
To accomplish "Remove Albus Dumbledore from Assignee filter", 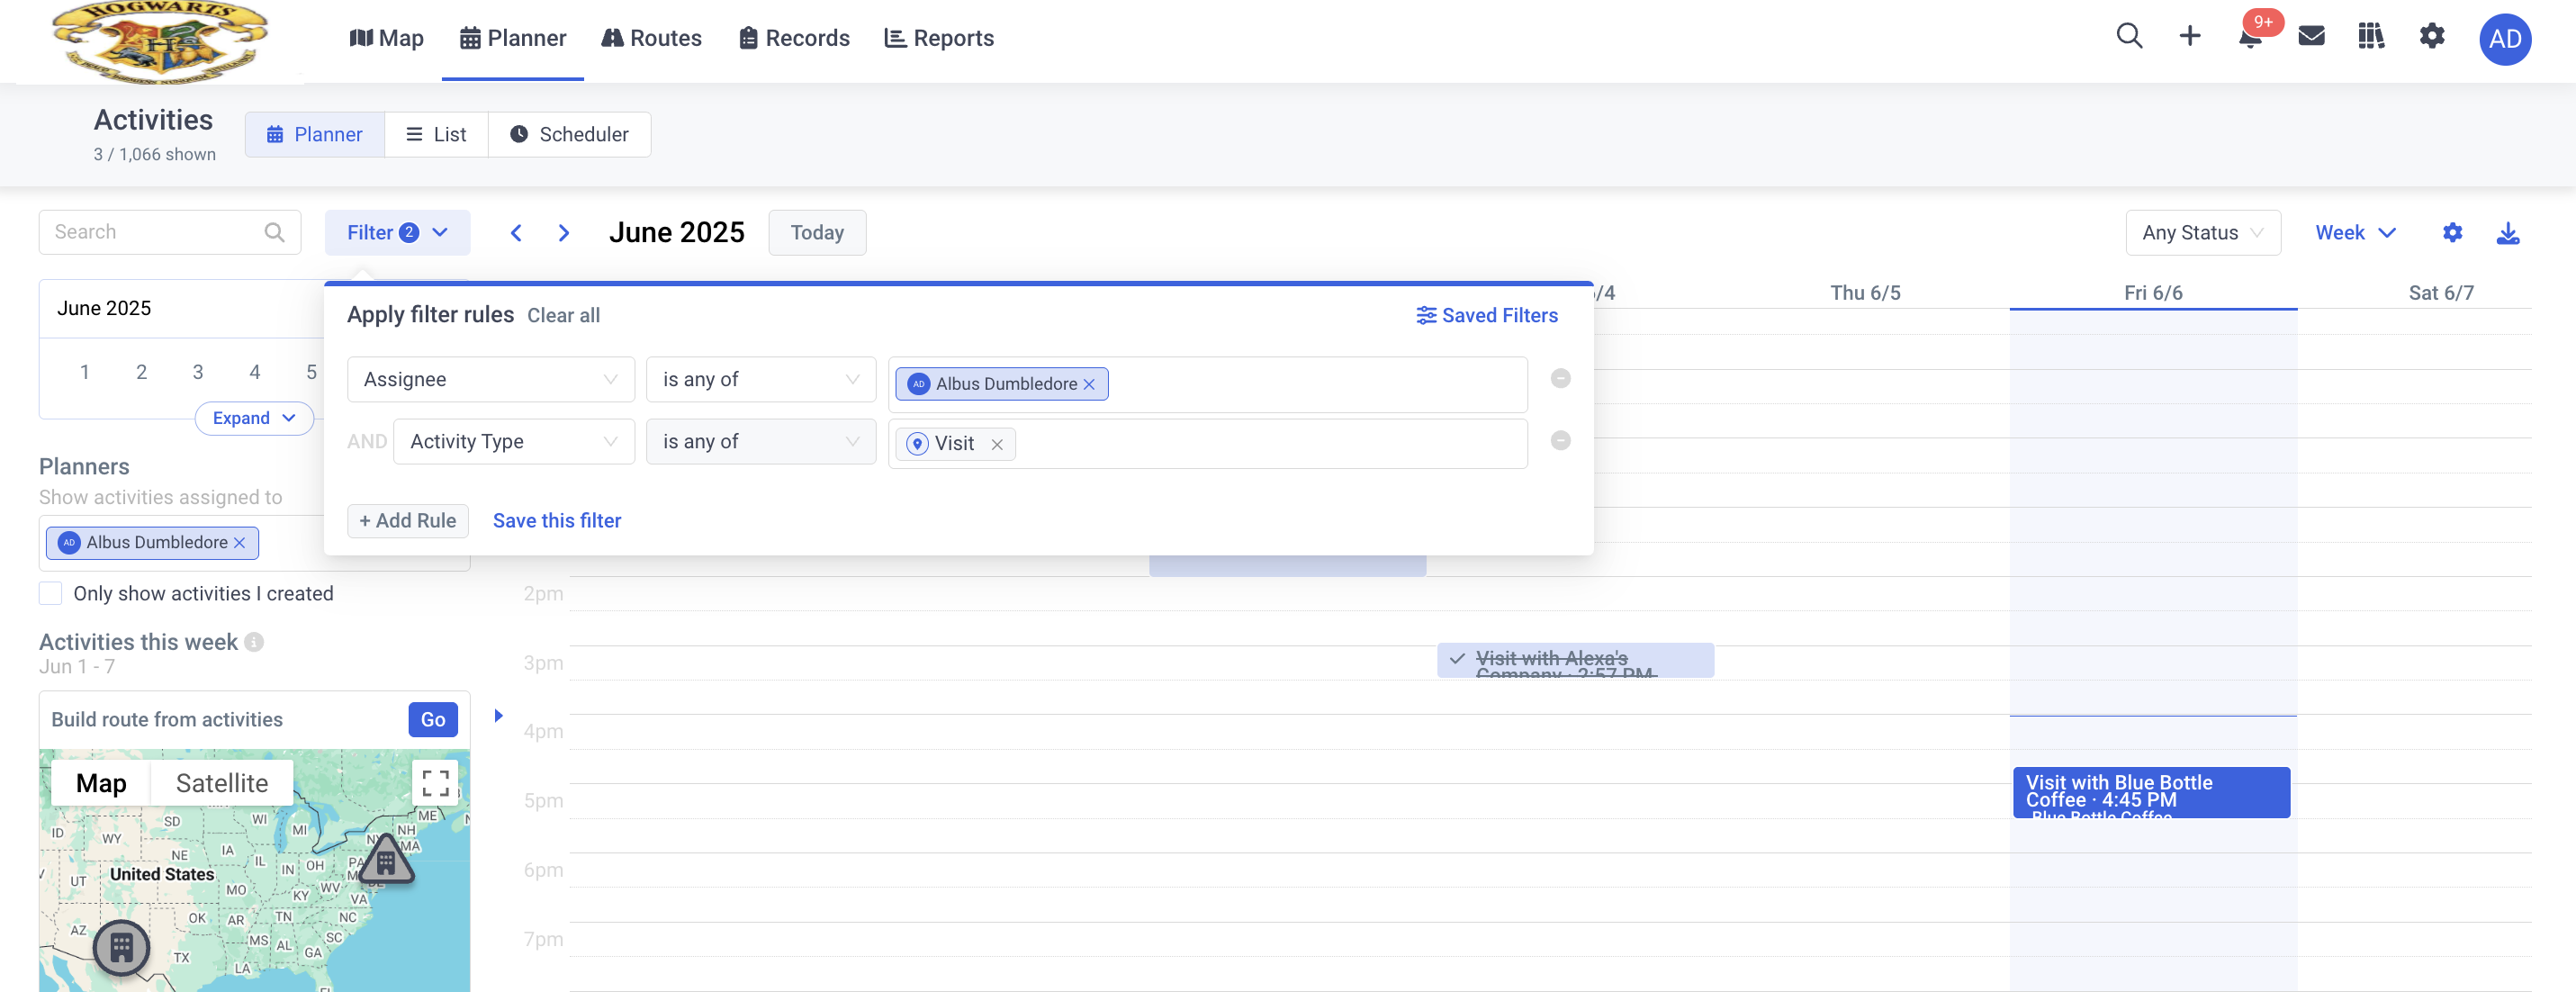I will point(1089,384).
